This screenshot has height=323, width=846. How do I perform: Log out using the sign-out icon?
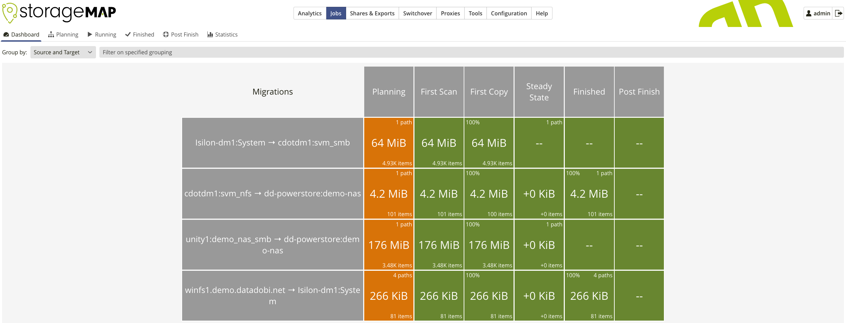coord(839,13)
